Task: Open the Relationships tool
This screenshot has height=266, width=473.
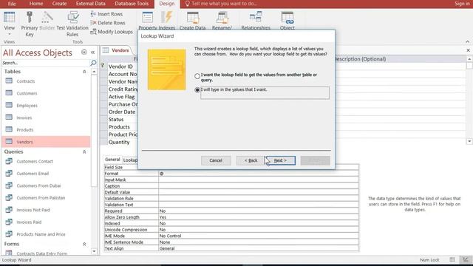Action: tap(256, 21)
